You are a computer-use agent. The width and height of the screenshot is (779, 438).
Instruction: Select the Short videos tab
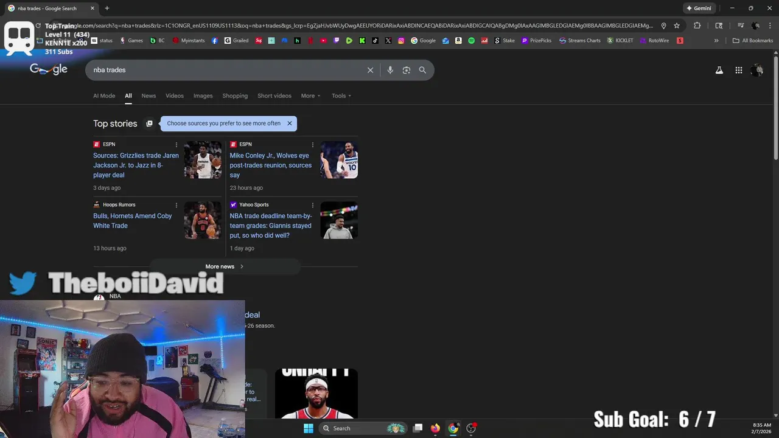274,96
